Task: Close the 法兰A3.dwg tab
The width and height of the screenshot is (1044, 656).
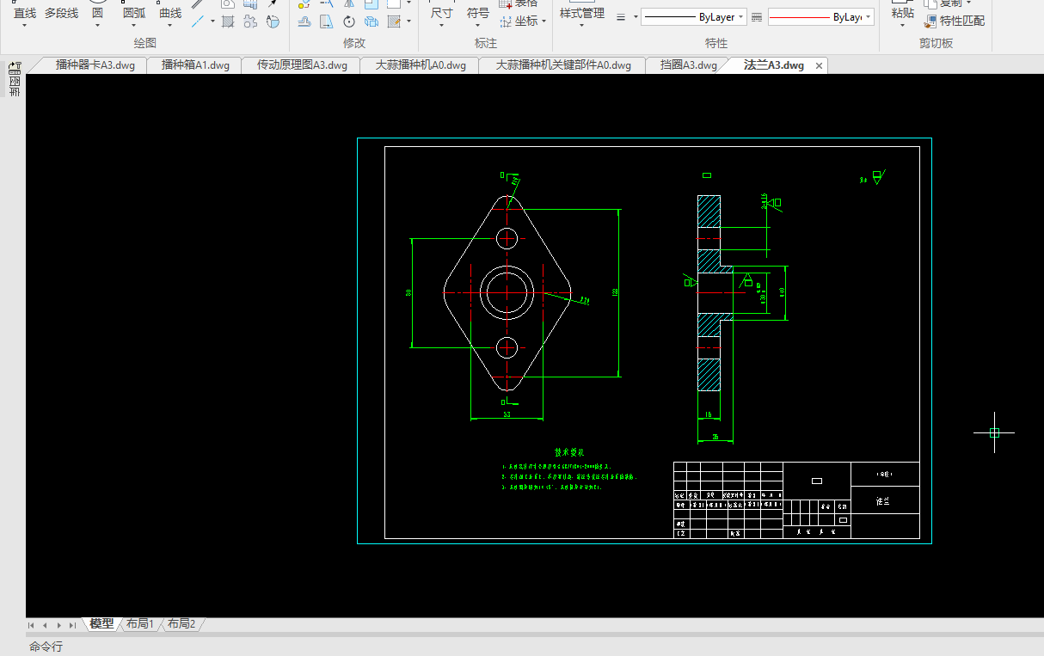Action: pos(819,65)
